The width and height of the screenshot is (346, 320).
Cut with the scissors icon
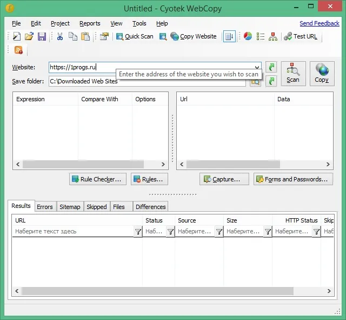tap(60, 36)
